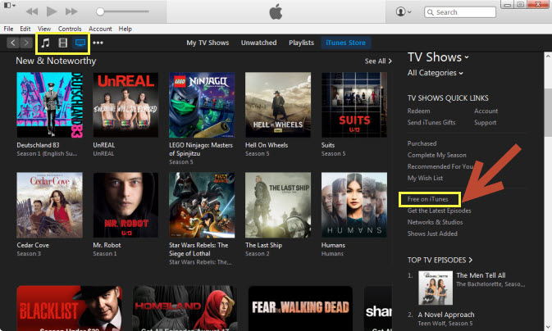552x331 pixels.
Task: Open the Deutschland 83 cover art
Action: (50, 105)
